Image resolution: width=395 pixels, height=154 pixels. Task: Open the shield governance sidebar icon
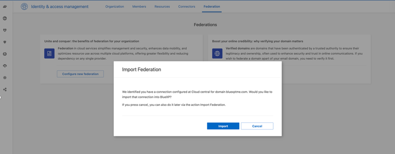point(5,42)
